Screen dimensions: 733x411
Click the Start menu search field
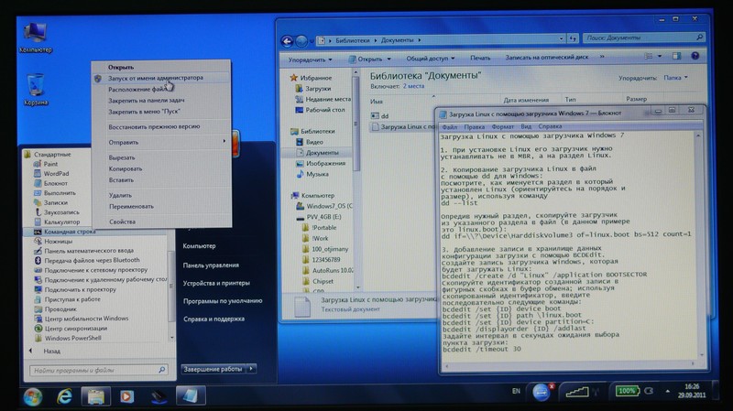[99, 370]
